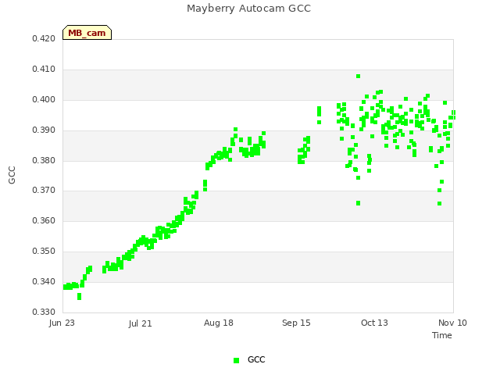
Task: Click the Jun 23 x-axis label
Action: coord(62,323)
